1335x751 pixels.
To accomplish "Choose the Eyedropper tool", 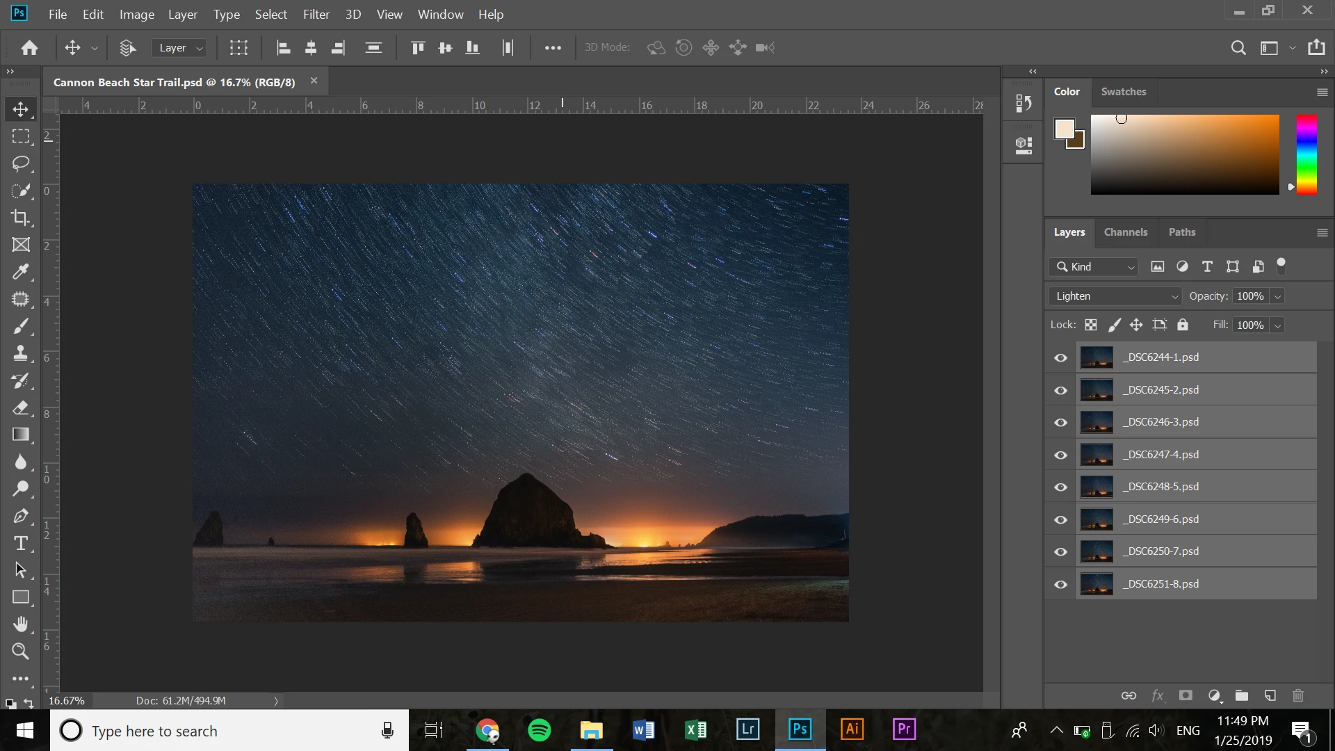I will [x=21, y=272].
